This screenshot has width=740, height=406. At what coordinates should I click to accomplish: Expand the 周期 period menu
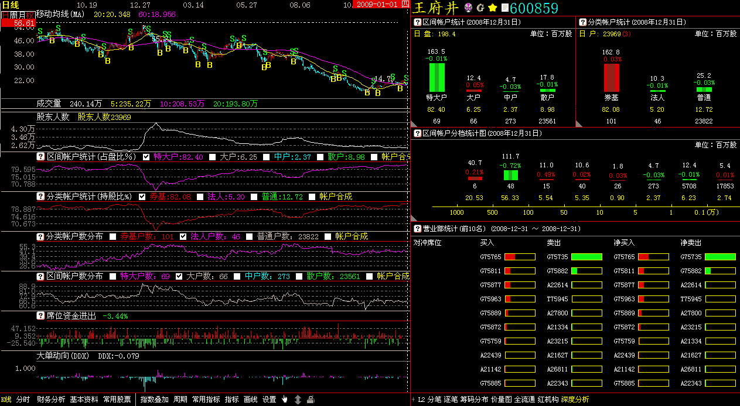pyautogui.click(x=180, y=400)
